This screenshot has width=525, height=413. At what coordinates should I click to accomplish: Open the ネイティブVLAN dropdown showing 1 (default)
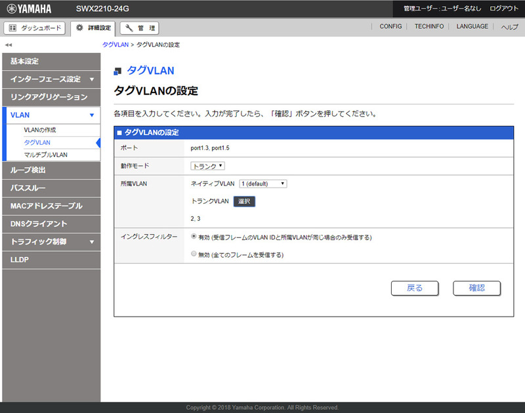tap(264, 184)
